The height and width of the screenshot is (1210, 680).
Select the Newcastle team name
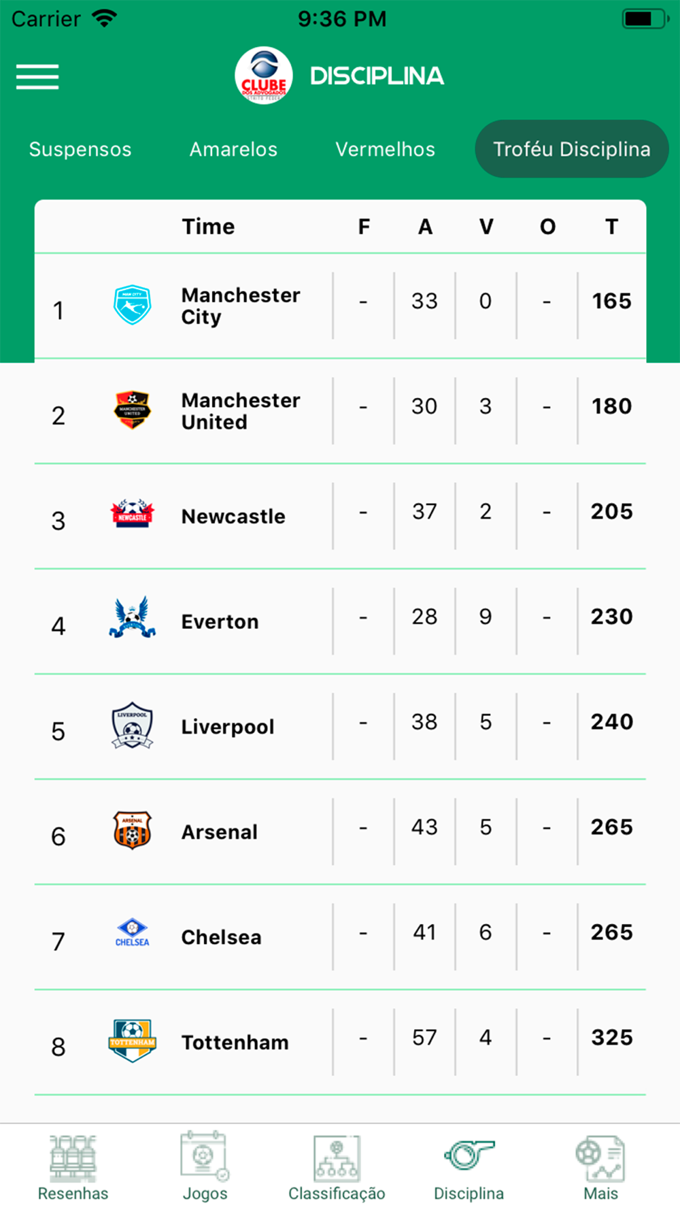(233, 517)
